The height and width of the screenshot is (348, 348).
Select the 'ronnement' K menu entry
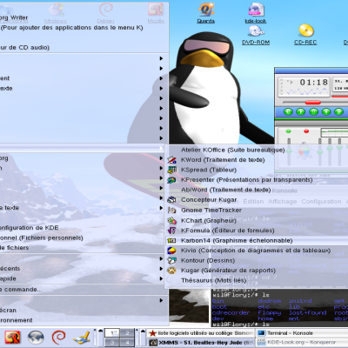click(x=17, y=320)
